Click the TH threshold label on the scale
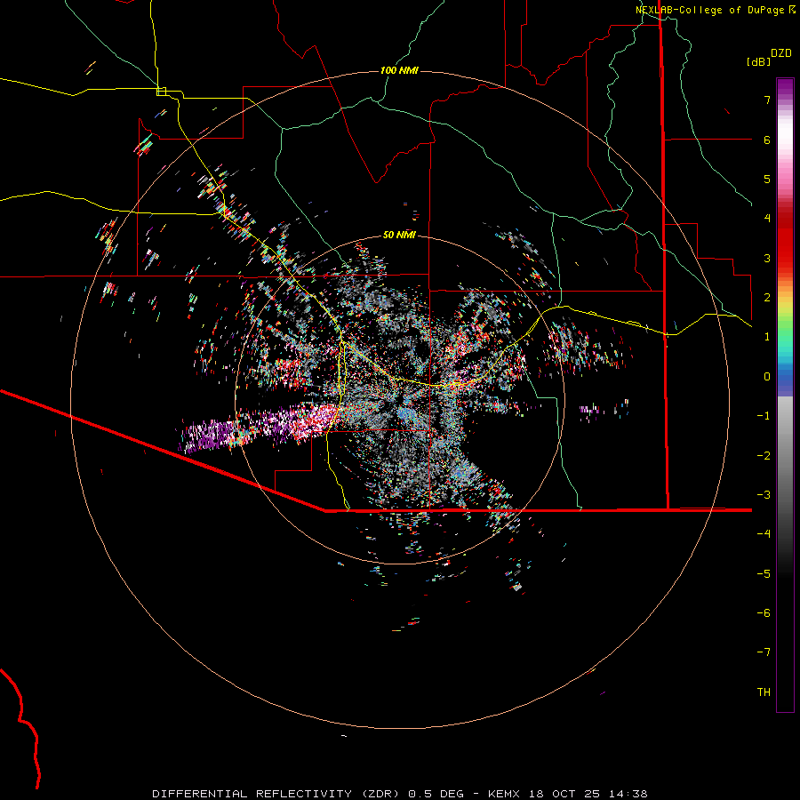This screenshot has width=800, height=800. pos(764,692)
